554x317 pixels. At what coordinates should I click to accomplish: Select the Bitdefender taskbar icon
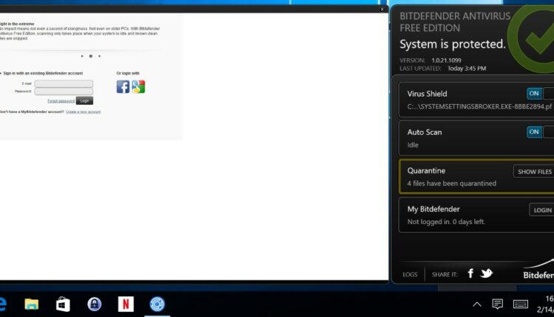click(157, 304)
